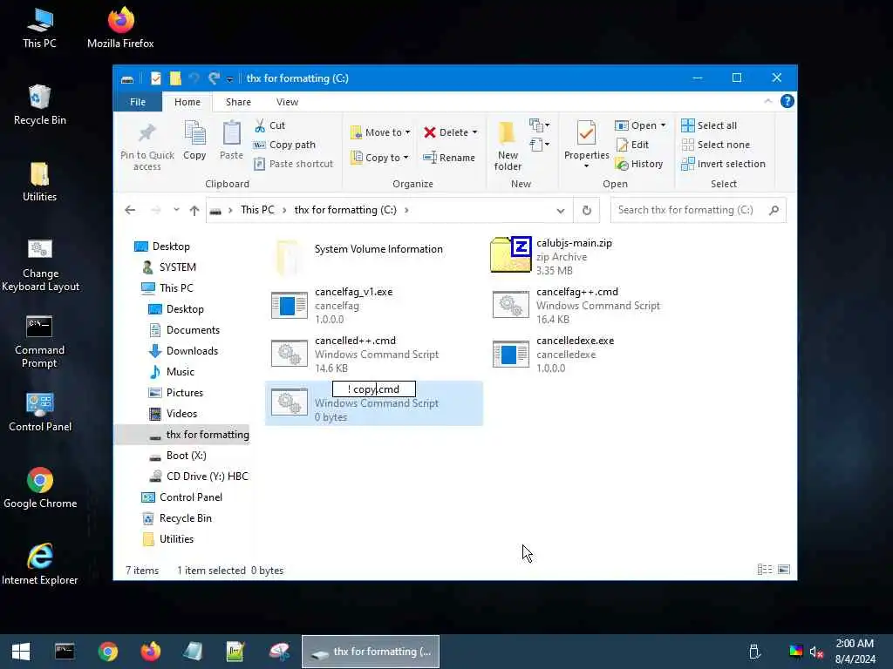Click the Paste clipboard icon
Viewport: 893px width, 669px height.
(231, 133)
